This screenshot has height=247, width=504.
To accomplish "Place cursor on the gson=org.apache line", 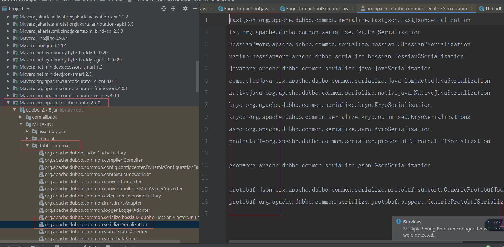I will [x=330, y=165].
